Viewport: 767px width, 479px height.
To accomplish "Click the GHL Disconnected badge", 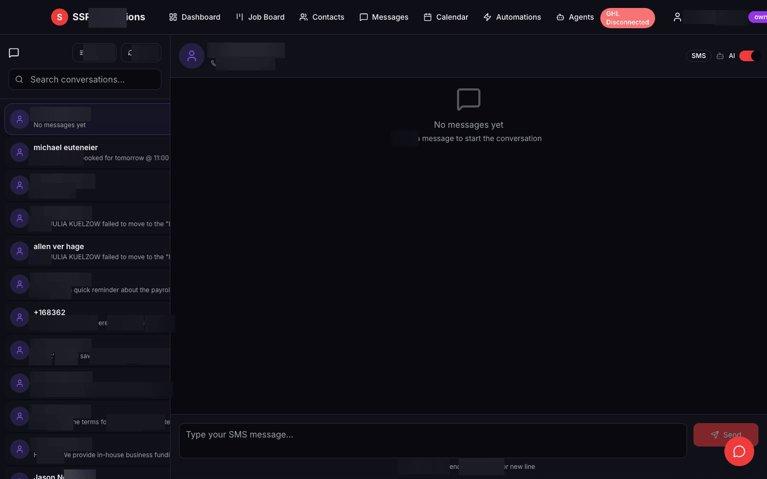I will click(x=627, y=18).
